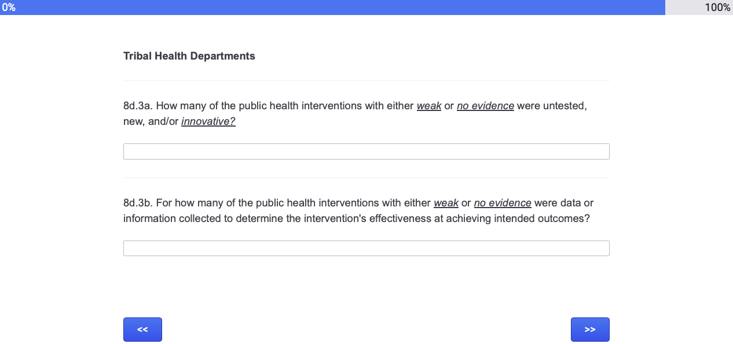Click the "0%" progress label

click(x=9, y=8)
